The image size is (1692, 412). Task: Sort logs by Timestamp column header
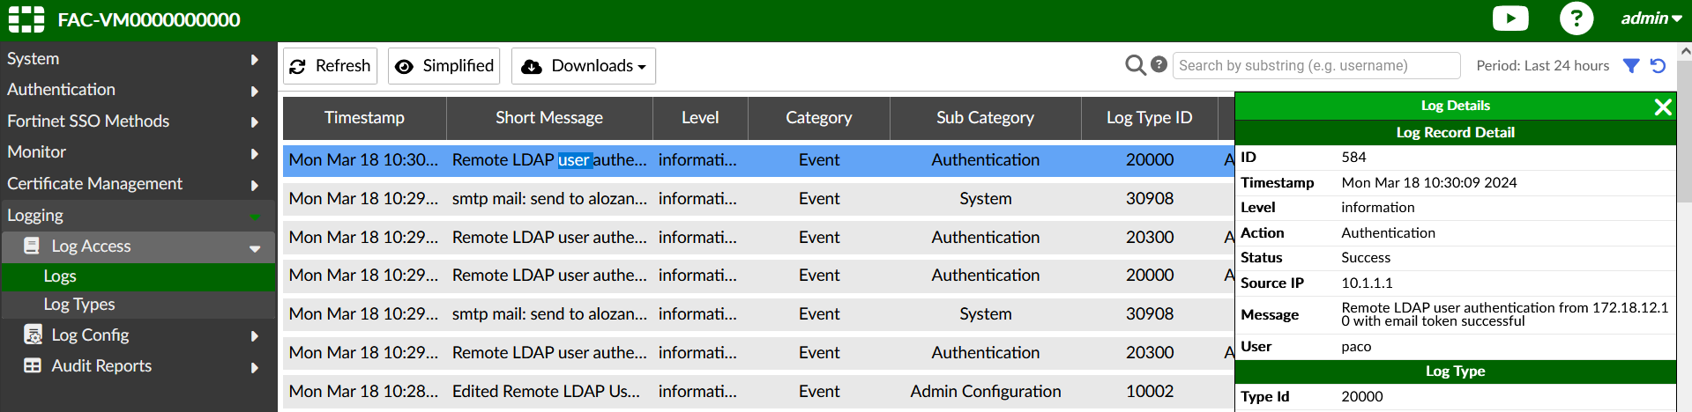(364, 118)
